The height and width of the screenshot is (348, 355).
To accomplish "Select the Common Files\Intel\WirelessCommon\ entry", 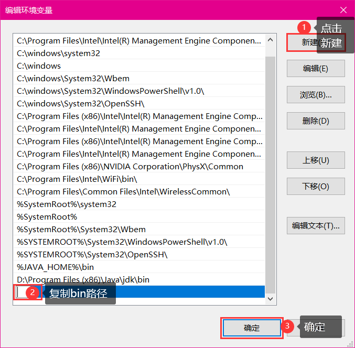I will tap(139, 192).
